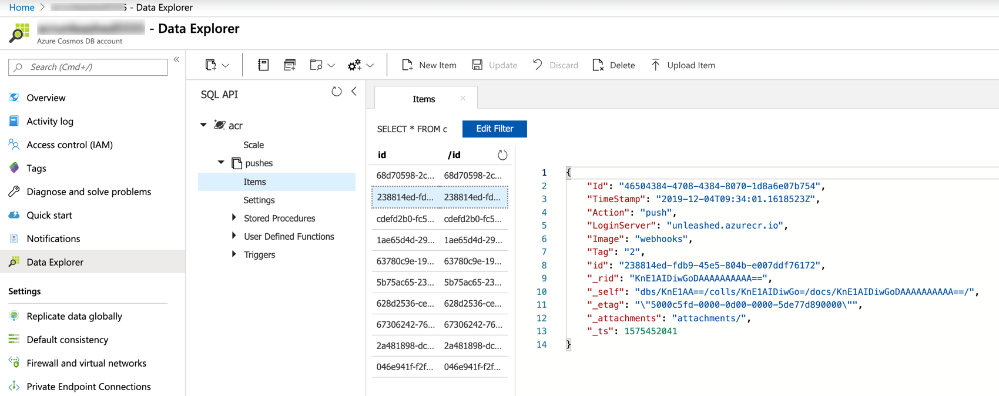Click the New SQL Query toolbar icon
999x396 pixels.
click(x=263, y=65)
